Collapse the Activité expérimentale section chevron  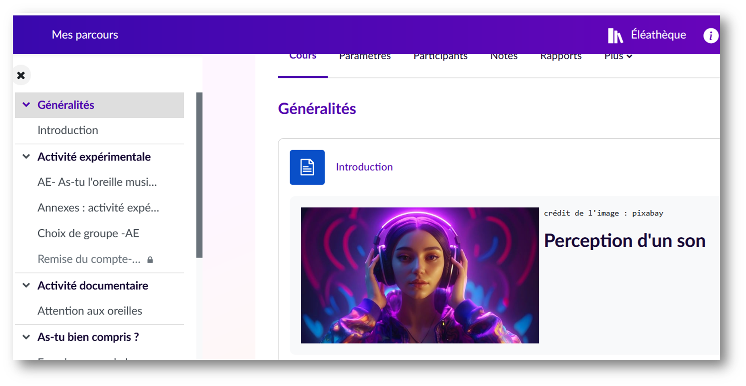[x=26, y=157]
